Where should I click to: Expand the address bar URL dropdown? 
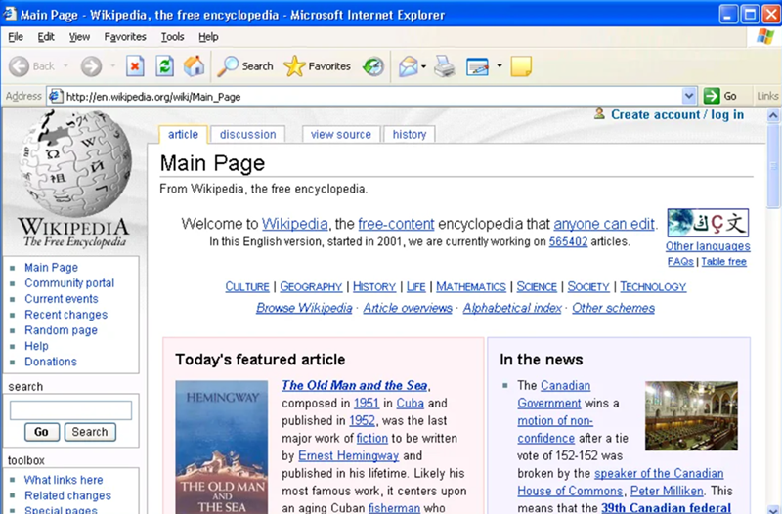[689, 96]
